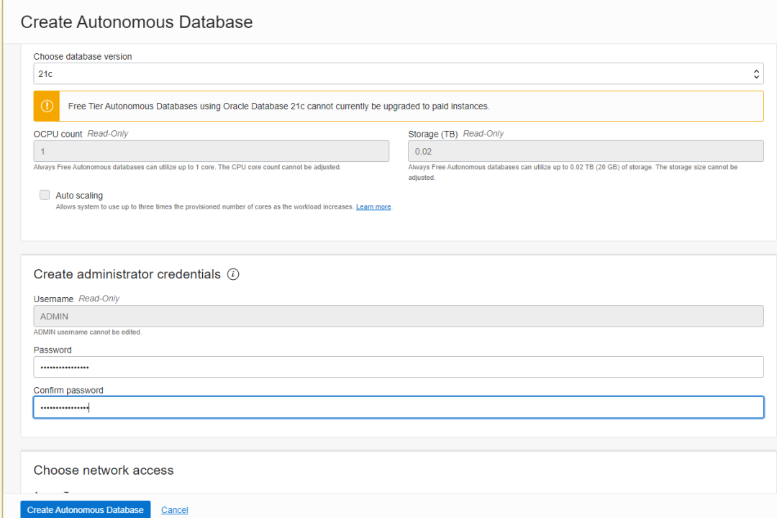Click the up-down arrows on the version selector
This screenshot has width=777, height=518.
[756, 73]
